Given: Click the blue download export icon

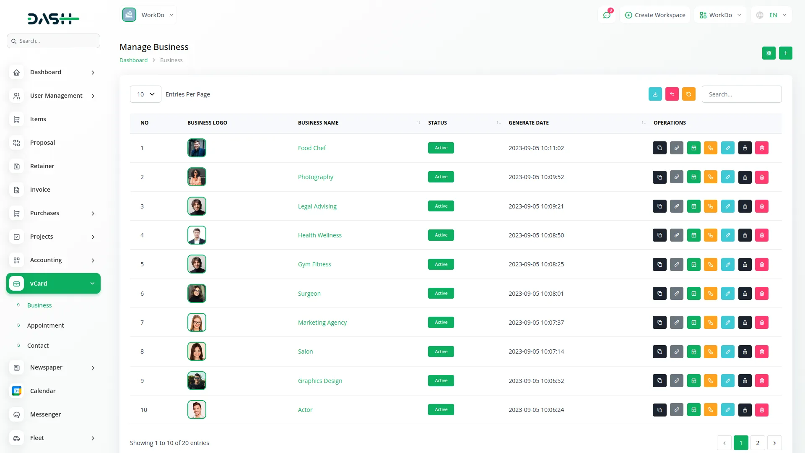Looking at the screenshot, I should tap(655, 94).
